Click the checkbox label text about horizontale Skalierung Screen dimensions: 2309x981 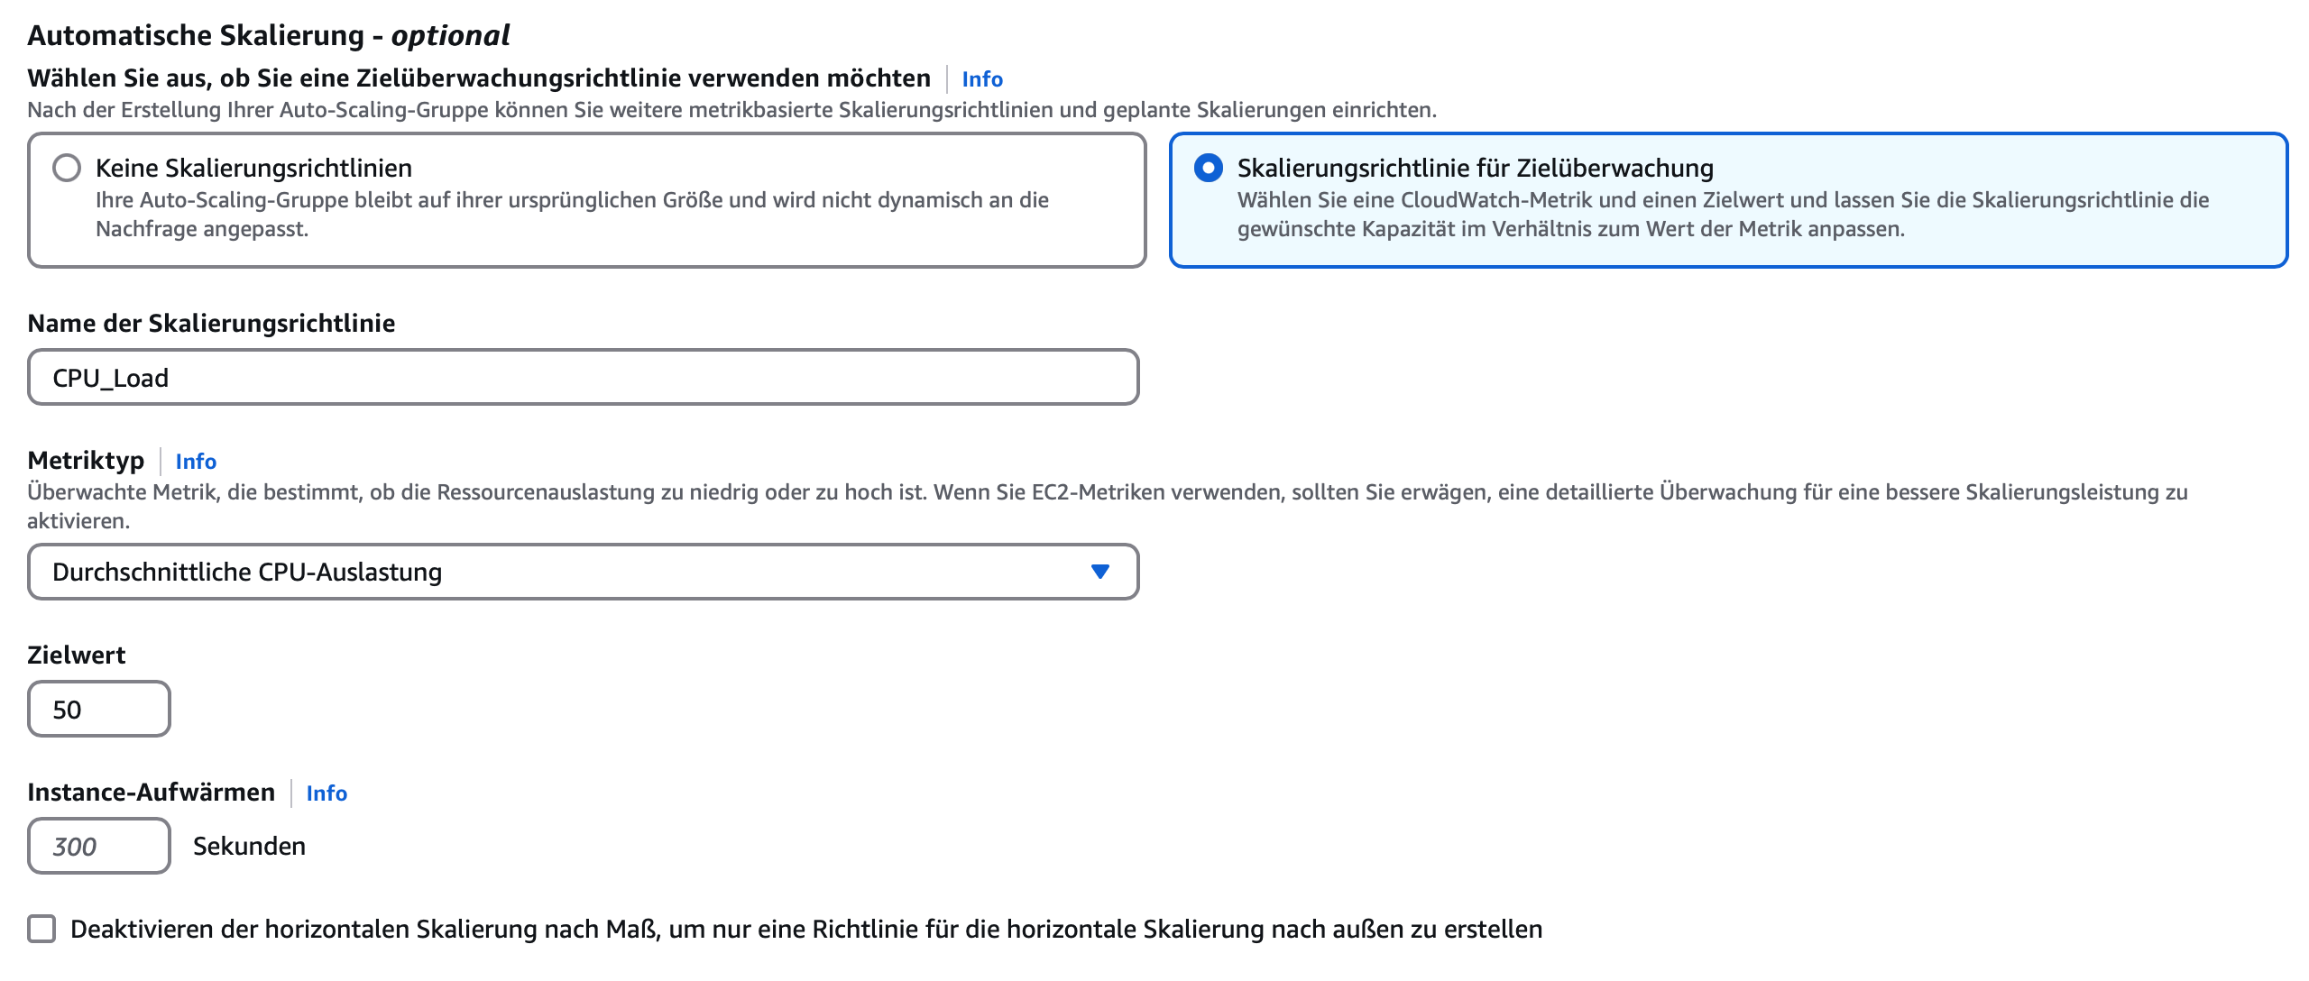pyautogui.click(x=806, y=930)
